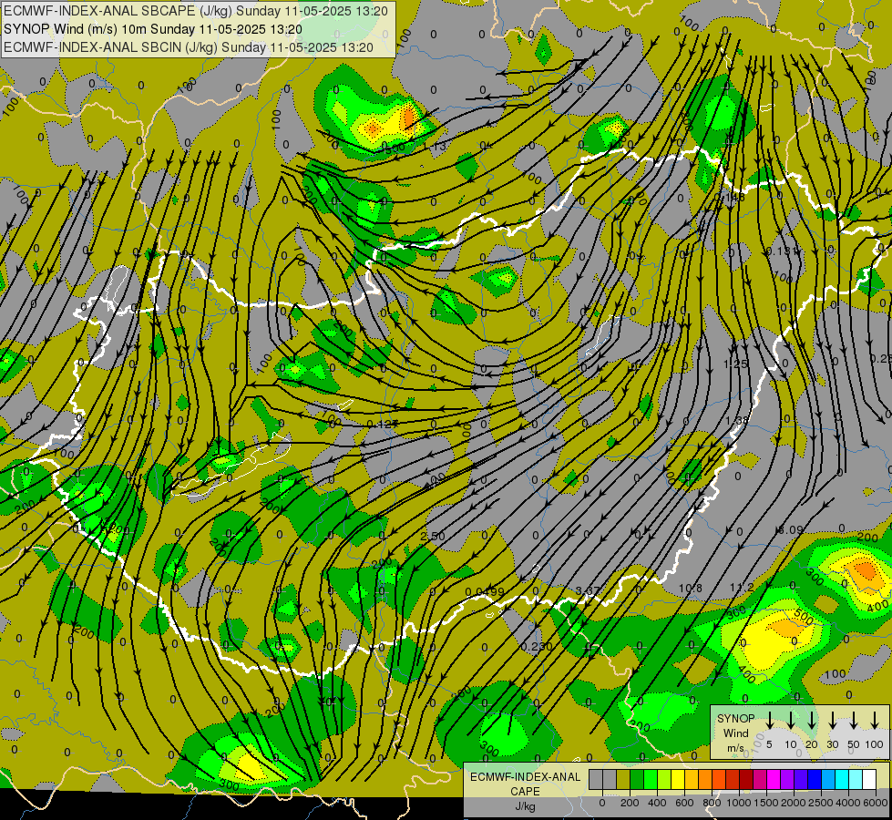This screenshot has width=892, height=820.
Task: Pick the pure blue swatch in CAPE scale
Action: click(x=814, y=779)
